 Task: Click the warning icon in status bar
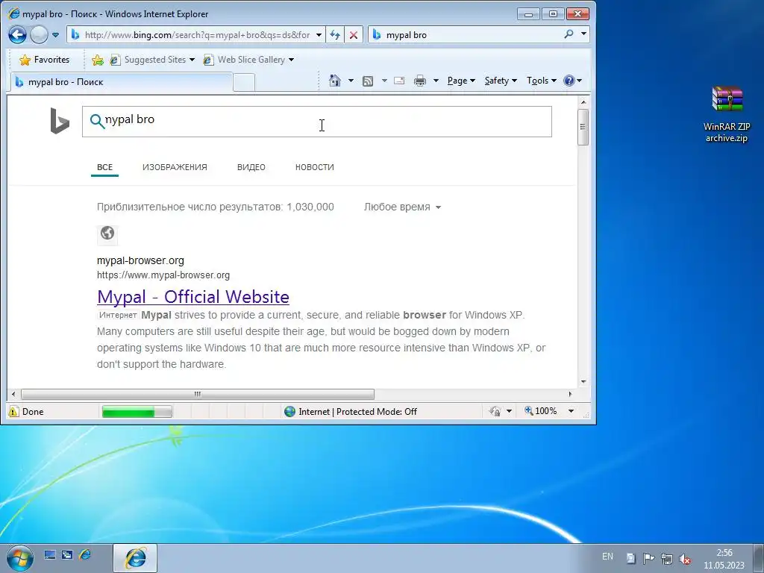pos(13,412)
